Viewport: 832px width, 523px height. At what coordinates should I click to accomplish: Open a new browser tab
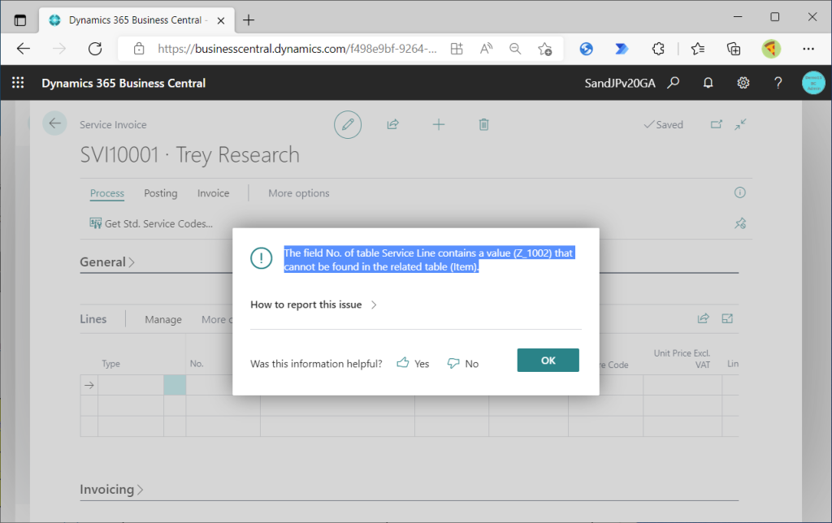(x=249, y=20)
